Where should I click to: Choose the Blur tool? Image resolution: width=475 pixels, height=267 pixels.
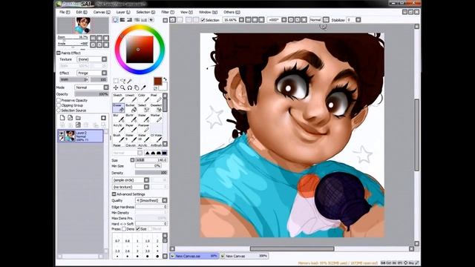(119, 118)
